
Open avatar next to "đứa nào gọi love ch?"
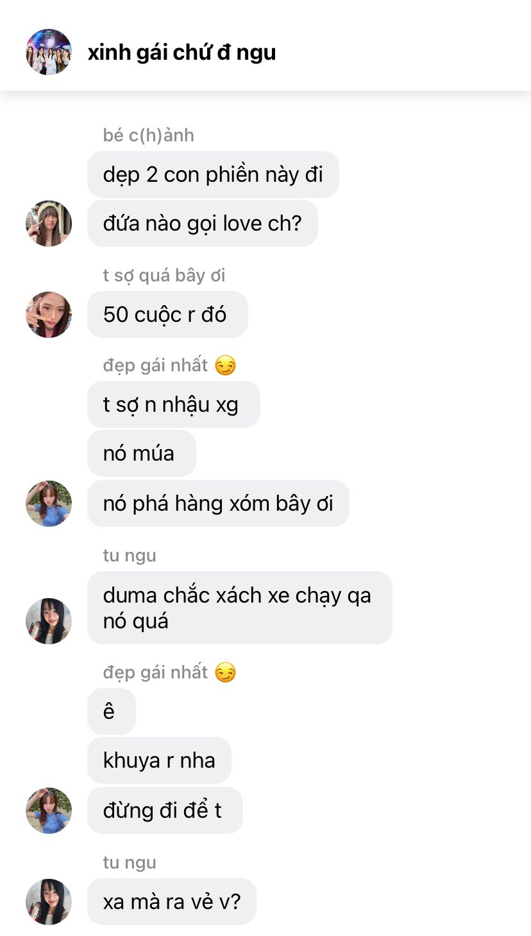(49, 224)
